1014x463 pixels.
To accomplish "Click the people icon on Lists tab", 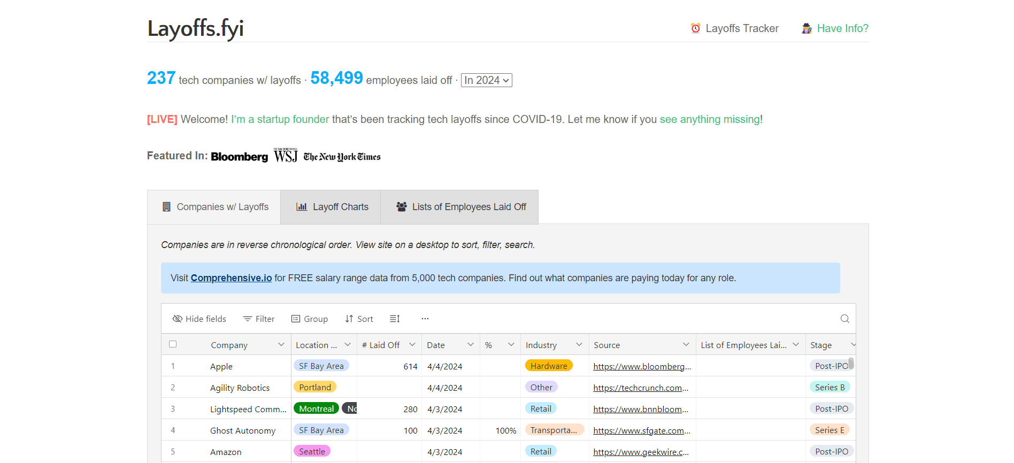I will [402, 207].
